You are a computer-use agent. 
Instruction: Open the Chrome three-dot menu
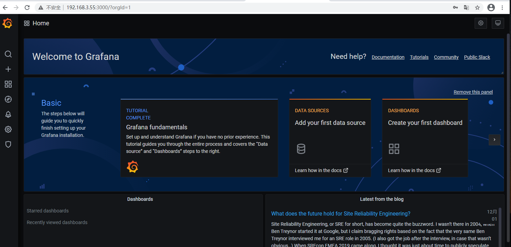[502, 8]
